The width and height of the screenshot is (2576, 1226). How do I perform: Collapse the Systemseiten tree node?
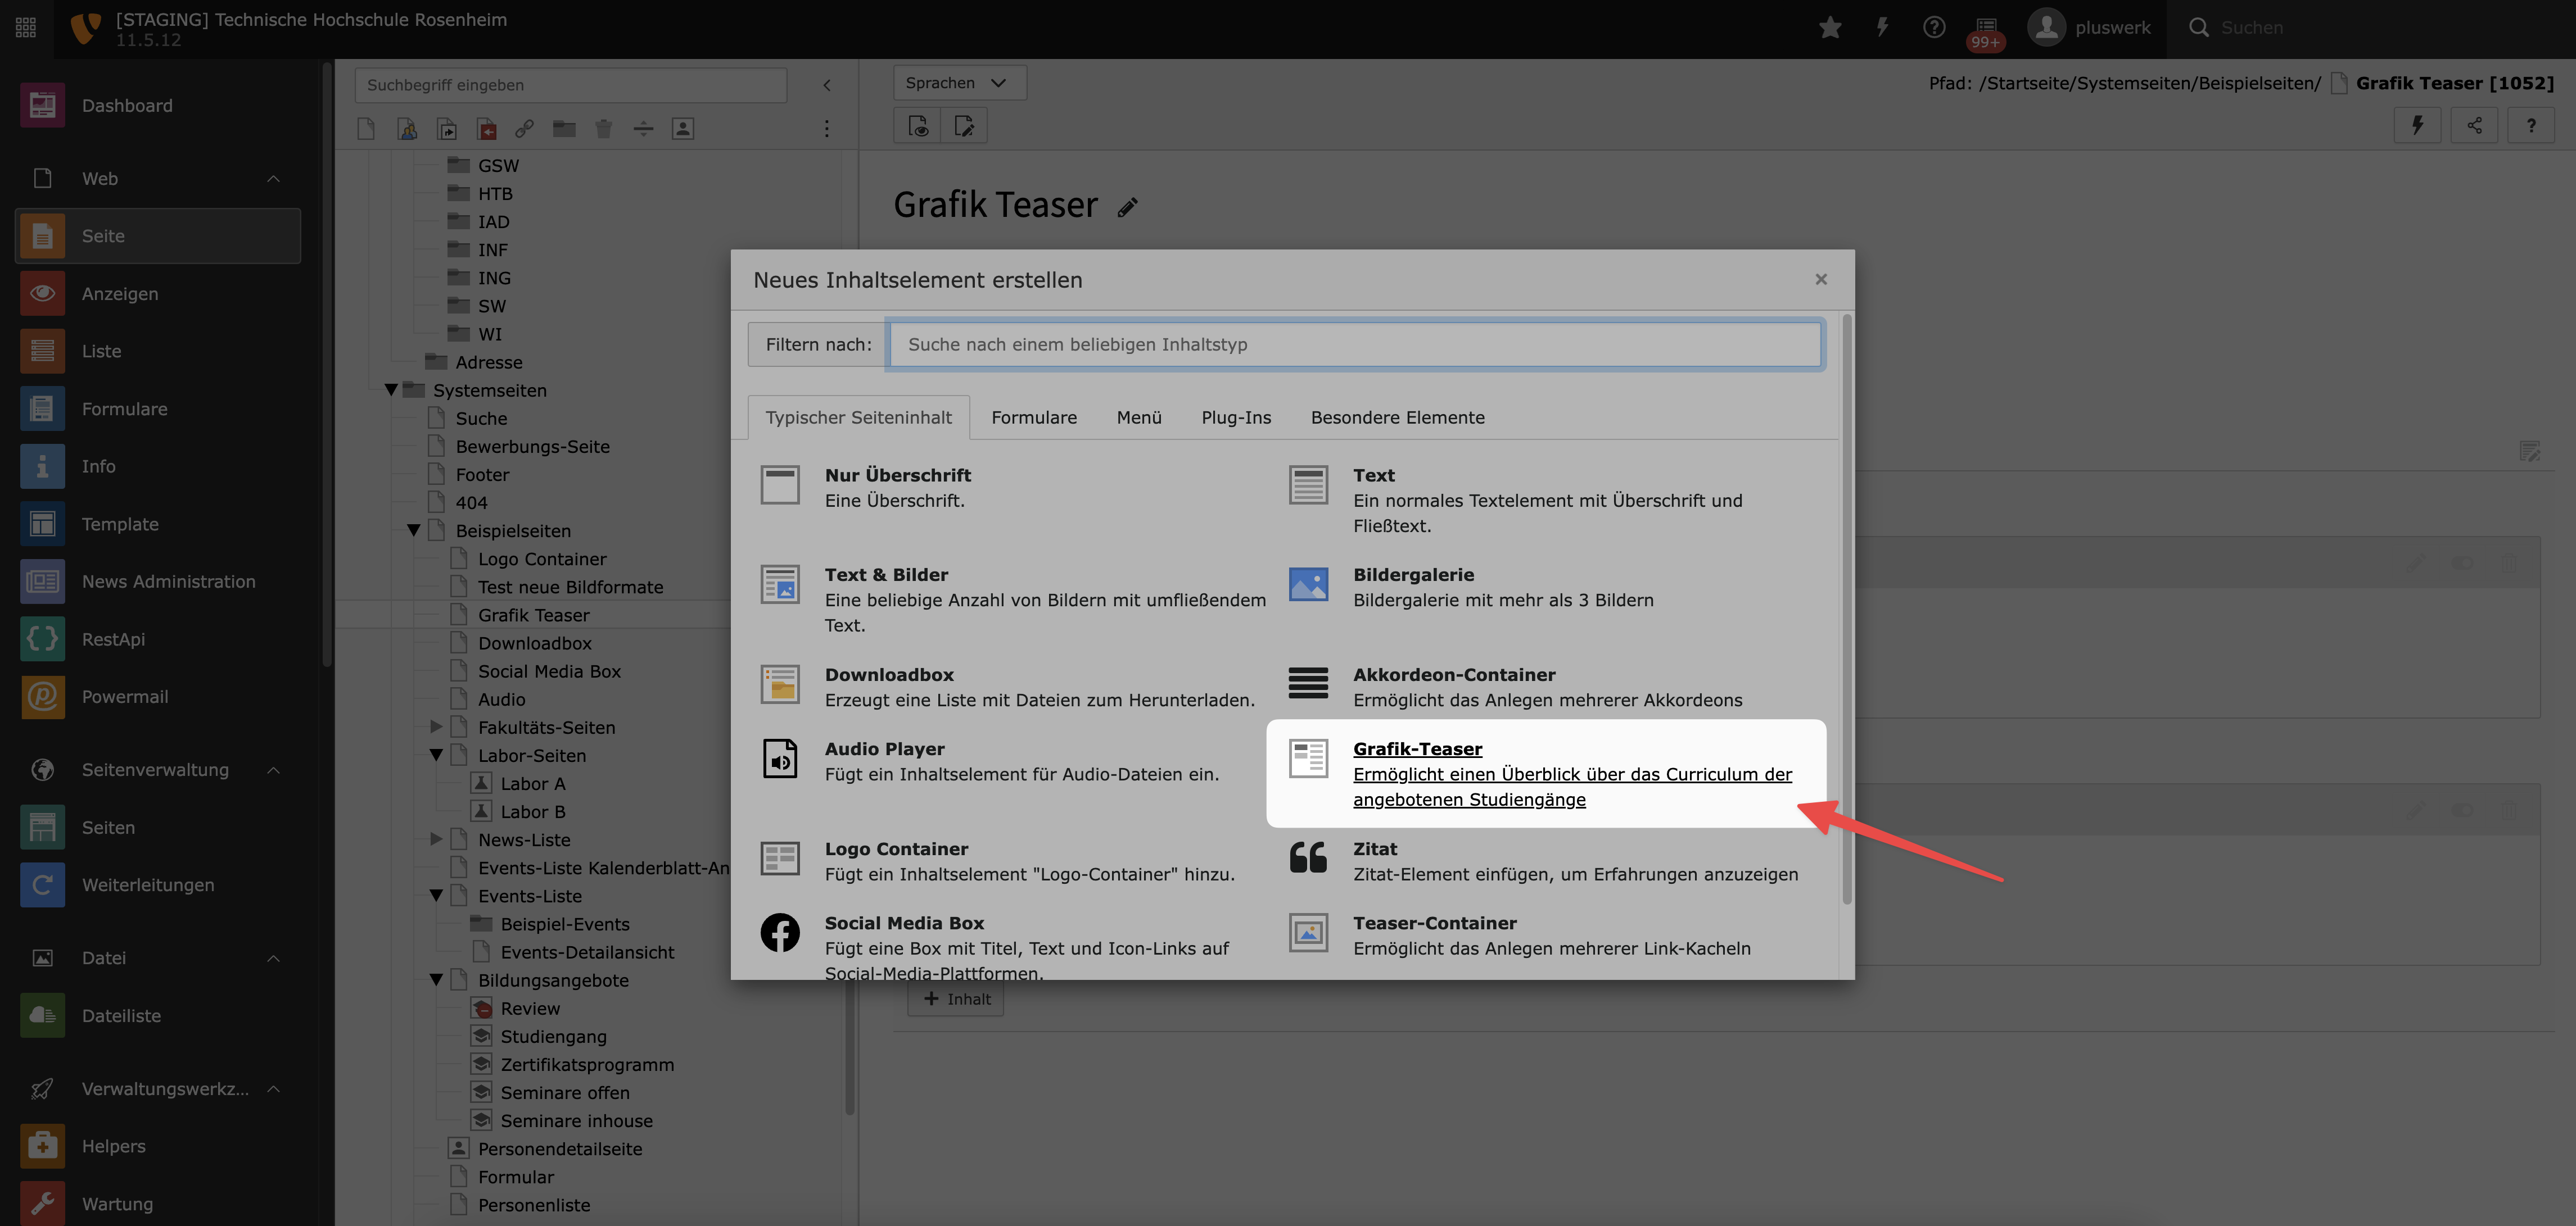(x=391, y=390)
